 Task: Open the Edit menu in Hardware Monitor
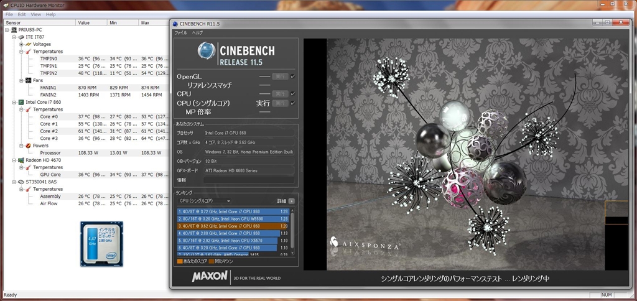[x=22, y=15]
